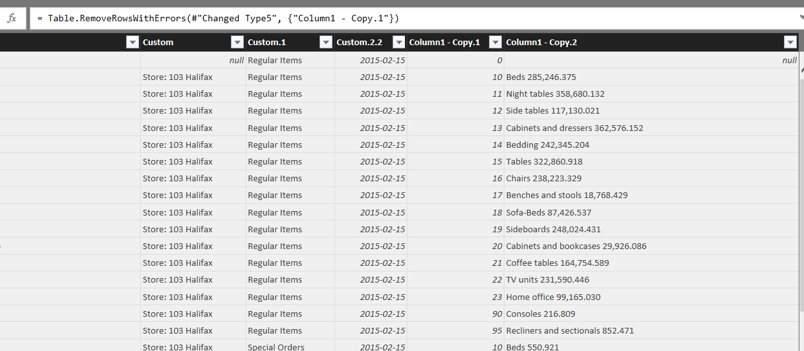The width and height of the screenshot is (804, 351).
Task: Select the Custom.2.2 column header
Action: 359,43
